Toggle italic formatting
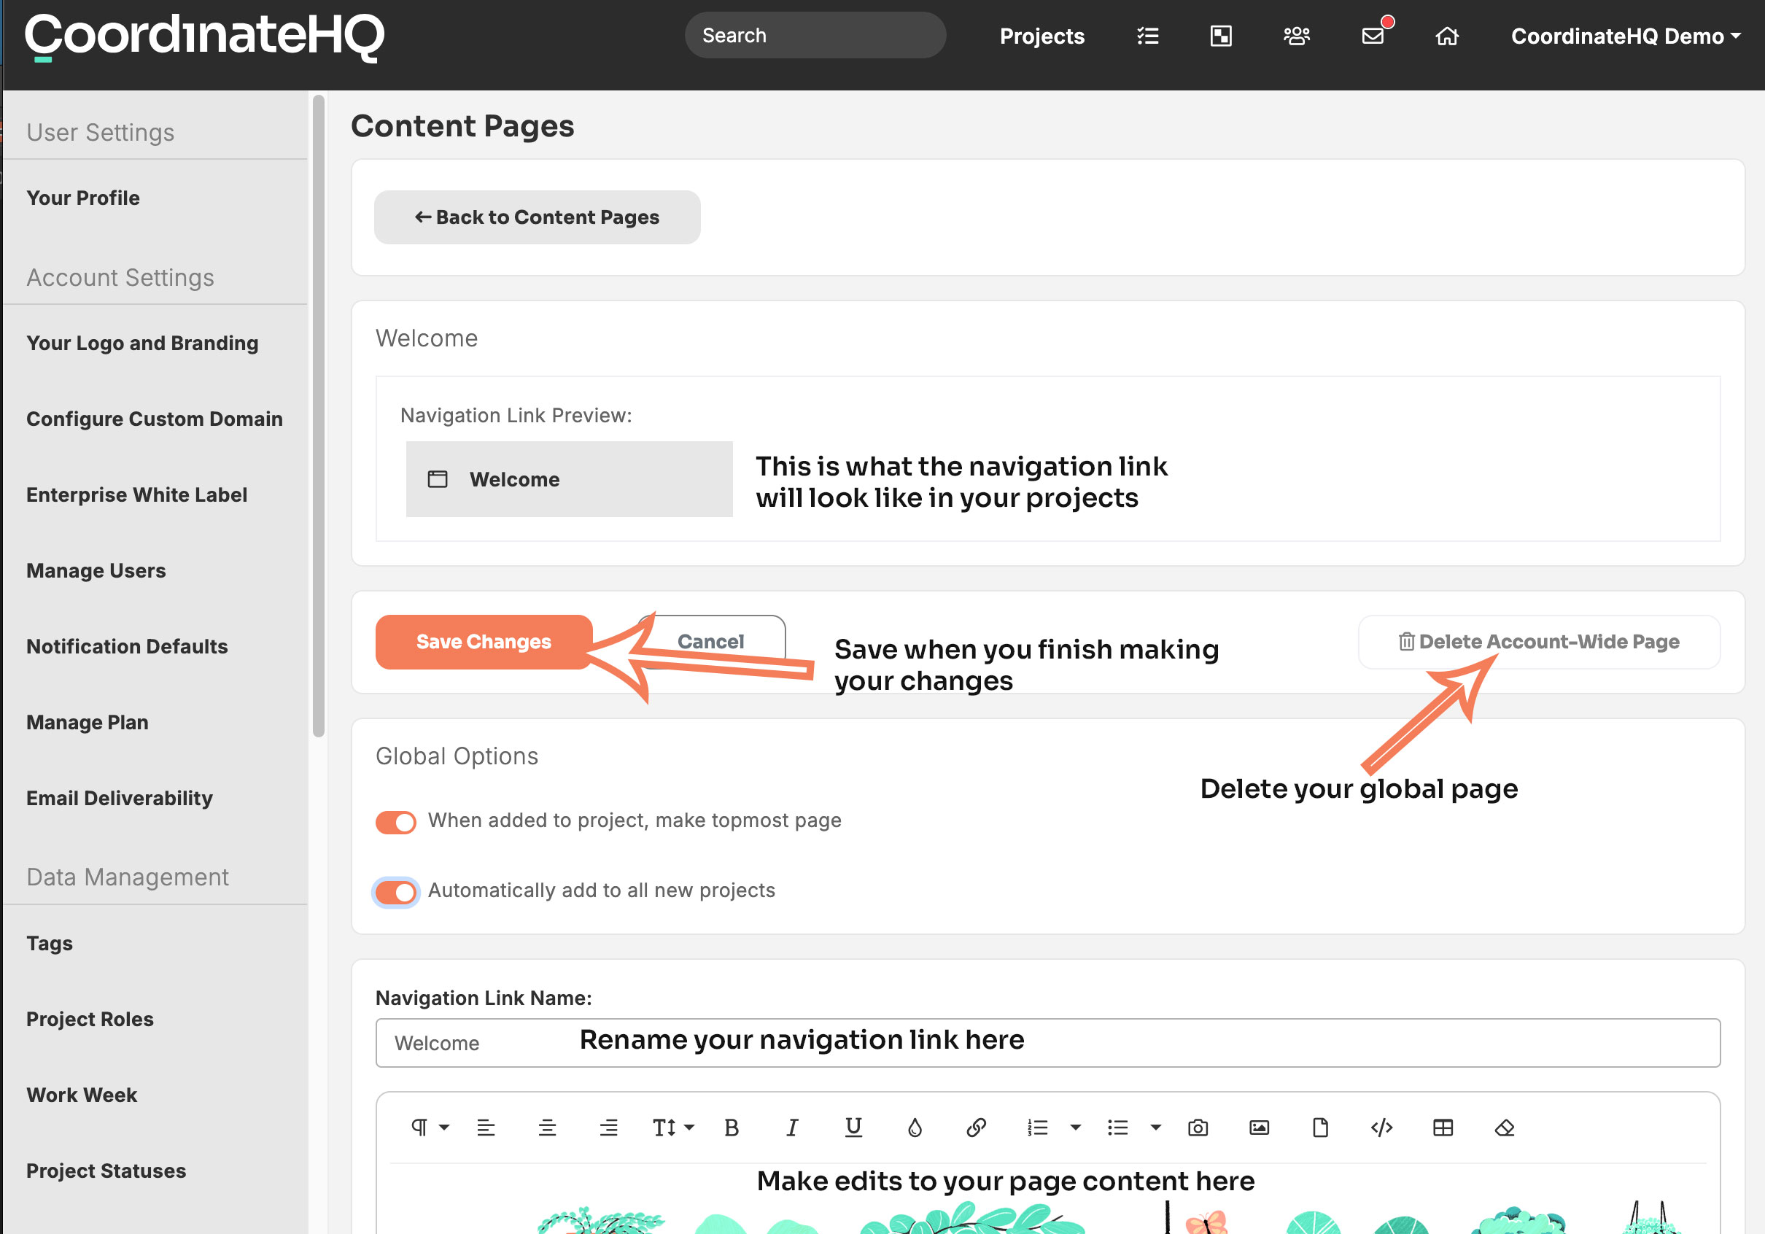 [x=792, y=1127]
